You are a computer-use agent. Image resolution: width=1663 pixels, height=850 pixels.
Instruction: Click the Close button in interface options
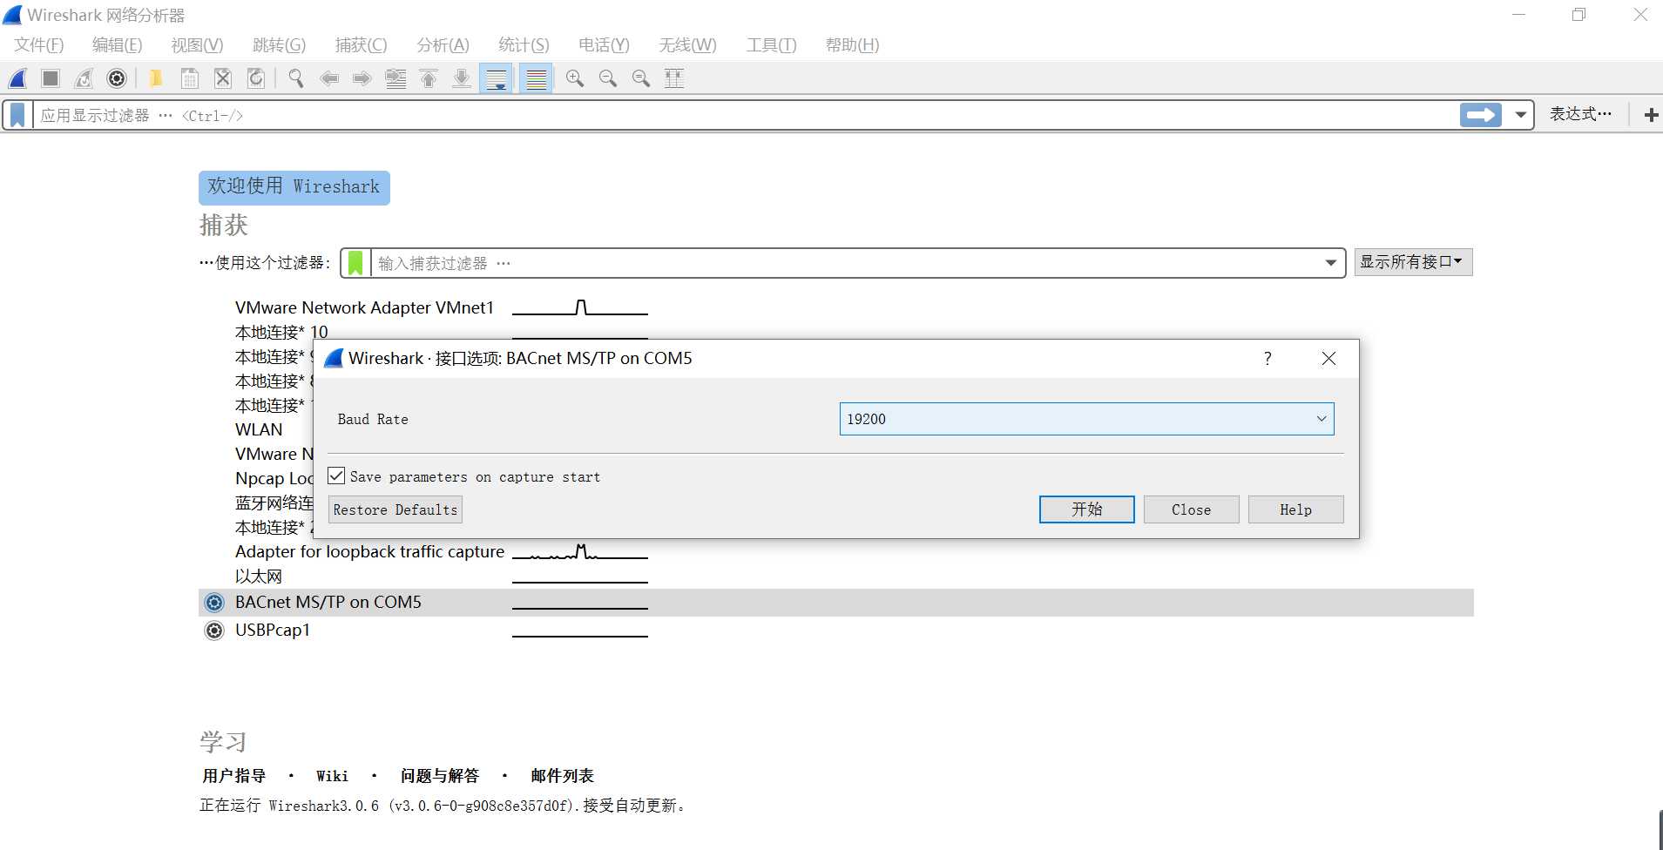(1191, 509)
